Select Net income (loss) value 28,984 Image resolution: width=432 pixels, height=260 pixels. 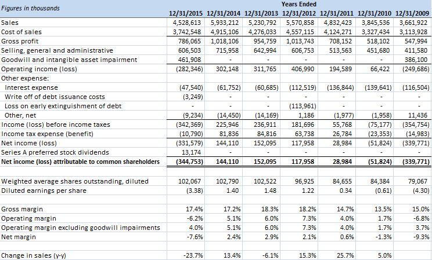click(342, 143)
